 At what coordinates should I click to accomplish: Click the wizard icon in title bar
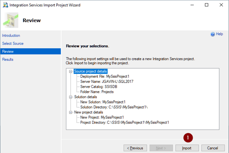(5, 5)
